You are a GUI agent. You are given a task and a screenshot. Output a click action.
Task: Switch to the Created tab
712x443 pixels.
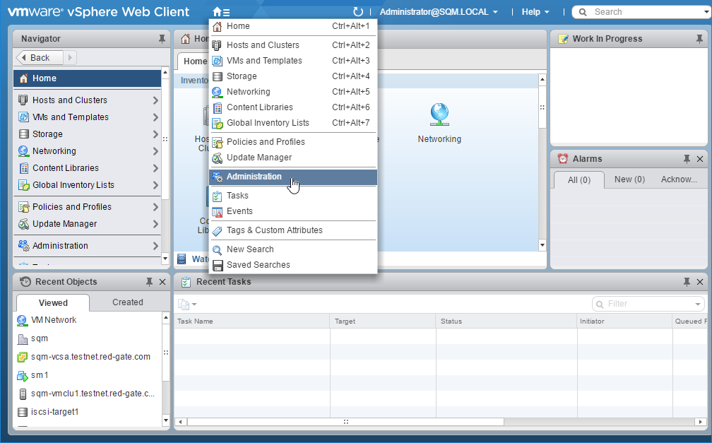(127, 302)
